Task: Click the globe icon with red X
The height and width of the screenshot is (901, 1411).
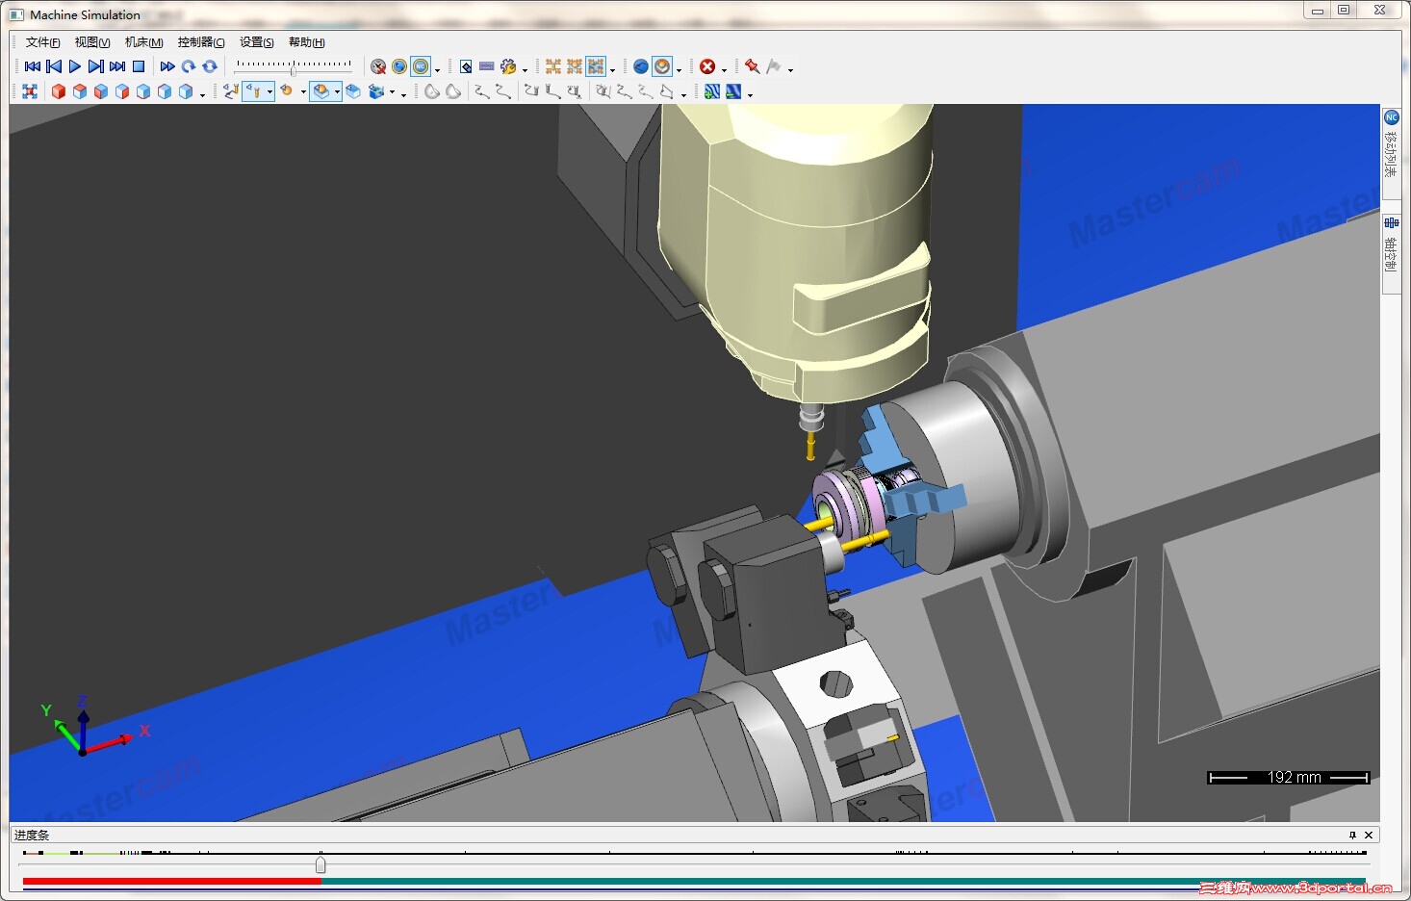Action: pos(378,66)
